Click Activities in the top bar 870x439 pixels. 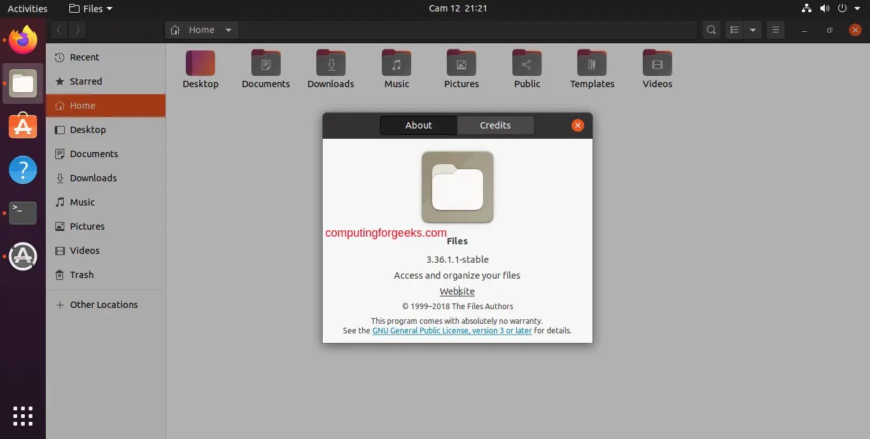pyautogui.click(x=27, y=8)
